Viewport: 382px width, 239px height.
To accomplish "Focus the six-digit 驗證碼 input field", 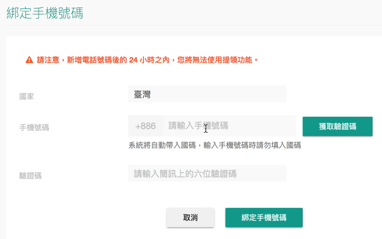I will tap(207, 173).
